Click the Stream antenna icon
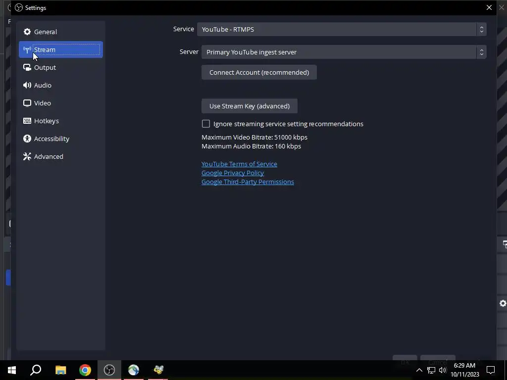This screenshot has height=380, width=507. click(x=27, y=49)
